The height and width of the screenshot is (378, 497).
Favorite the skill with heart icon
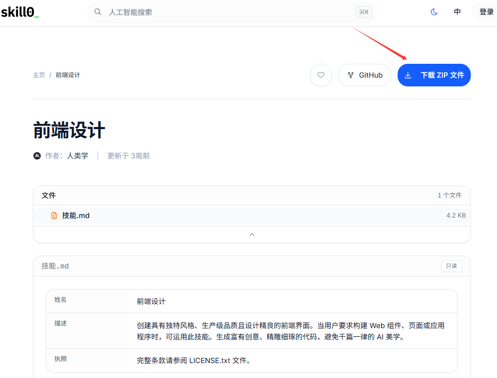tap(321, 75)
